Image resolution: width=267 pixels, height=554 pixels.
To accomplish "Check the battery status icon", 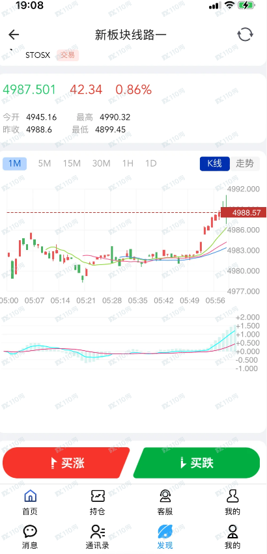I will (x=247, y=5).
